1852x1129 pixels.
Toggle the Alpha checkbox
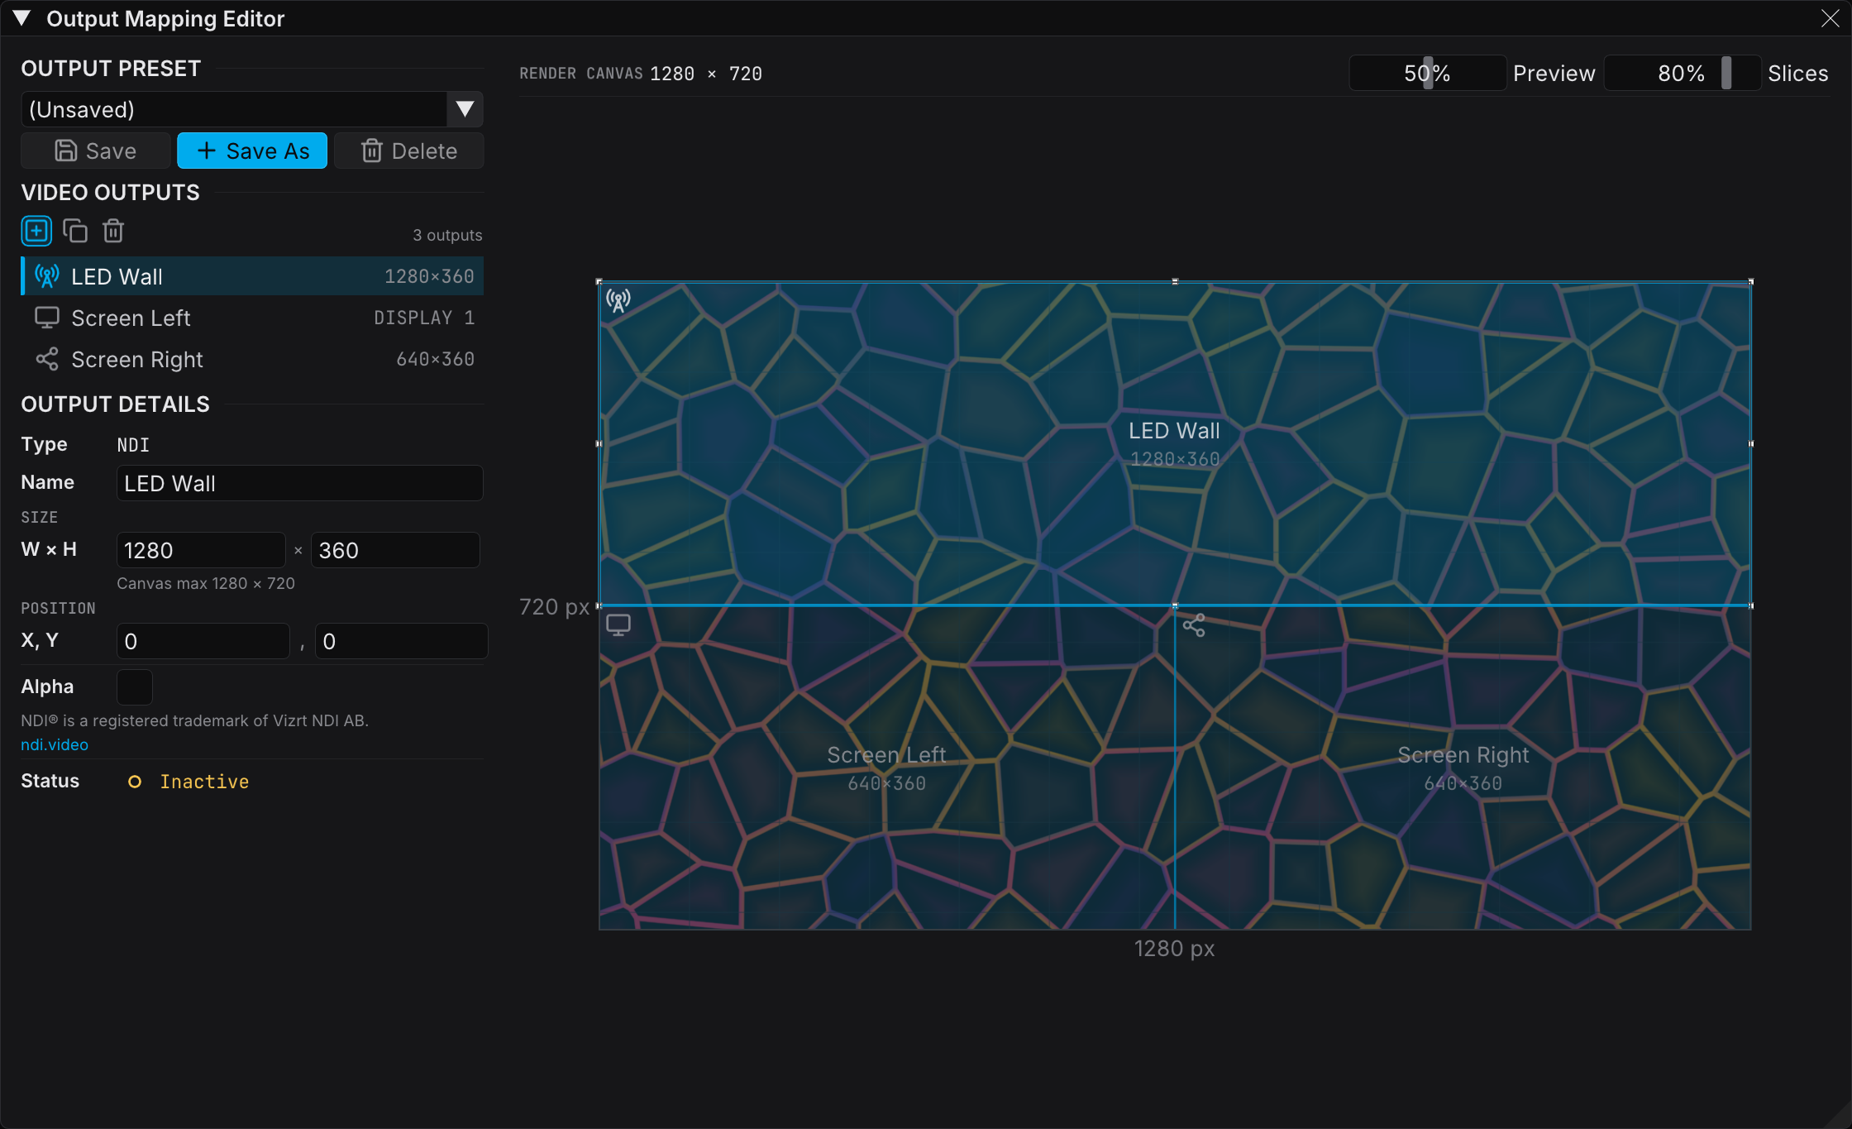[135, 686]
